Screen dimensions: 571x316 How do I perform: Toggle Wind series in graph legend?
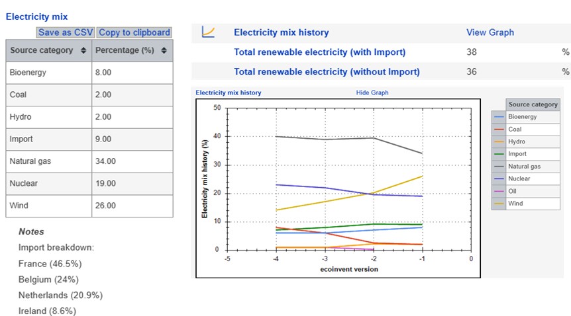point(515,204)
